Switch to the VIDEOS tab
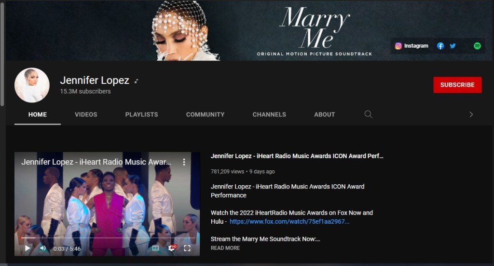Screen dimensions: 494x266 86,114
